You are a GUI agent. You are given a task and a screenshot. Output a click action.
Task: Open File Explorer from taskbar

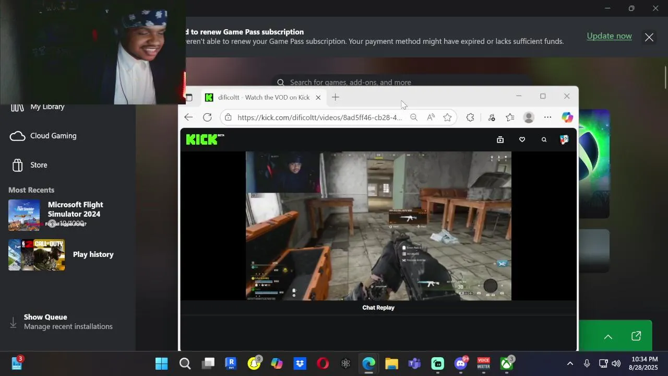(391, 363)
